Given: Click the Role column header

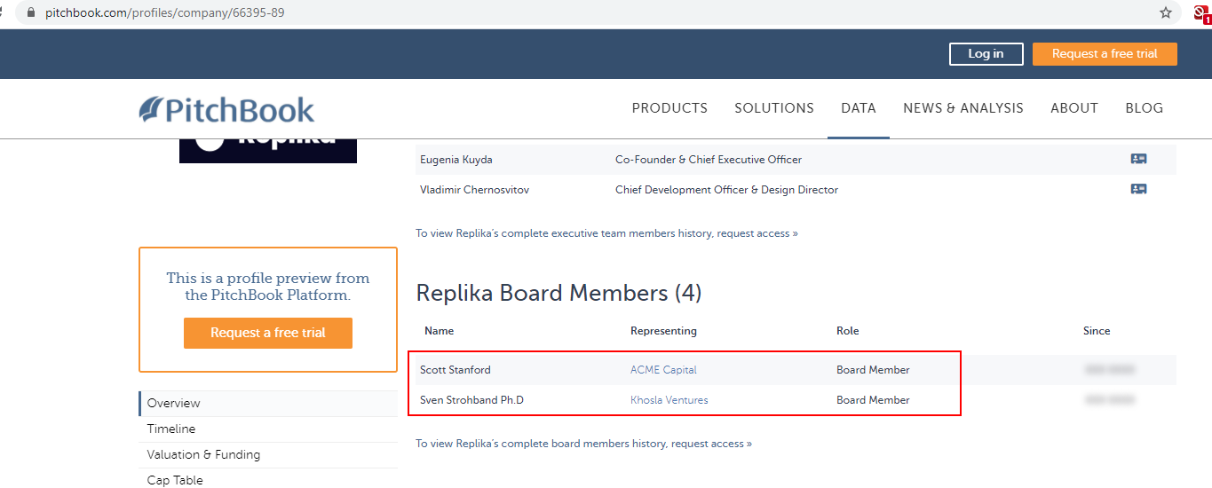Looking at the screenshot, I should pyautogui.click(x=848, y=331).
